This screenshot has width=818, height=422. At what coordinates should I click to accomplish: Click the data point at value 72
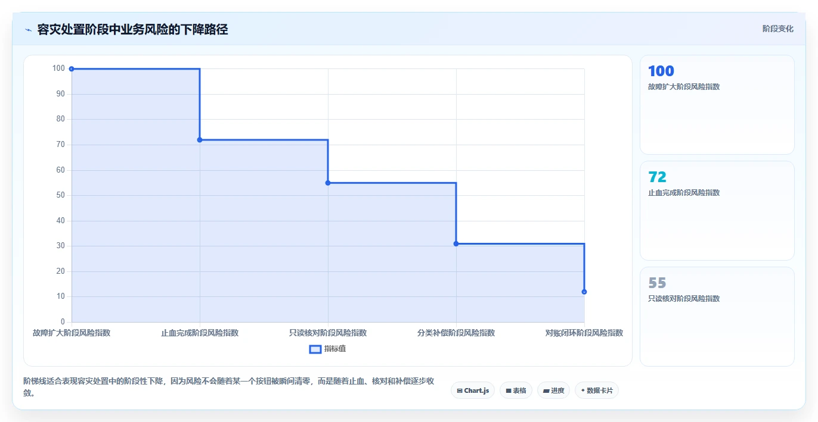tap(200, 140)
